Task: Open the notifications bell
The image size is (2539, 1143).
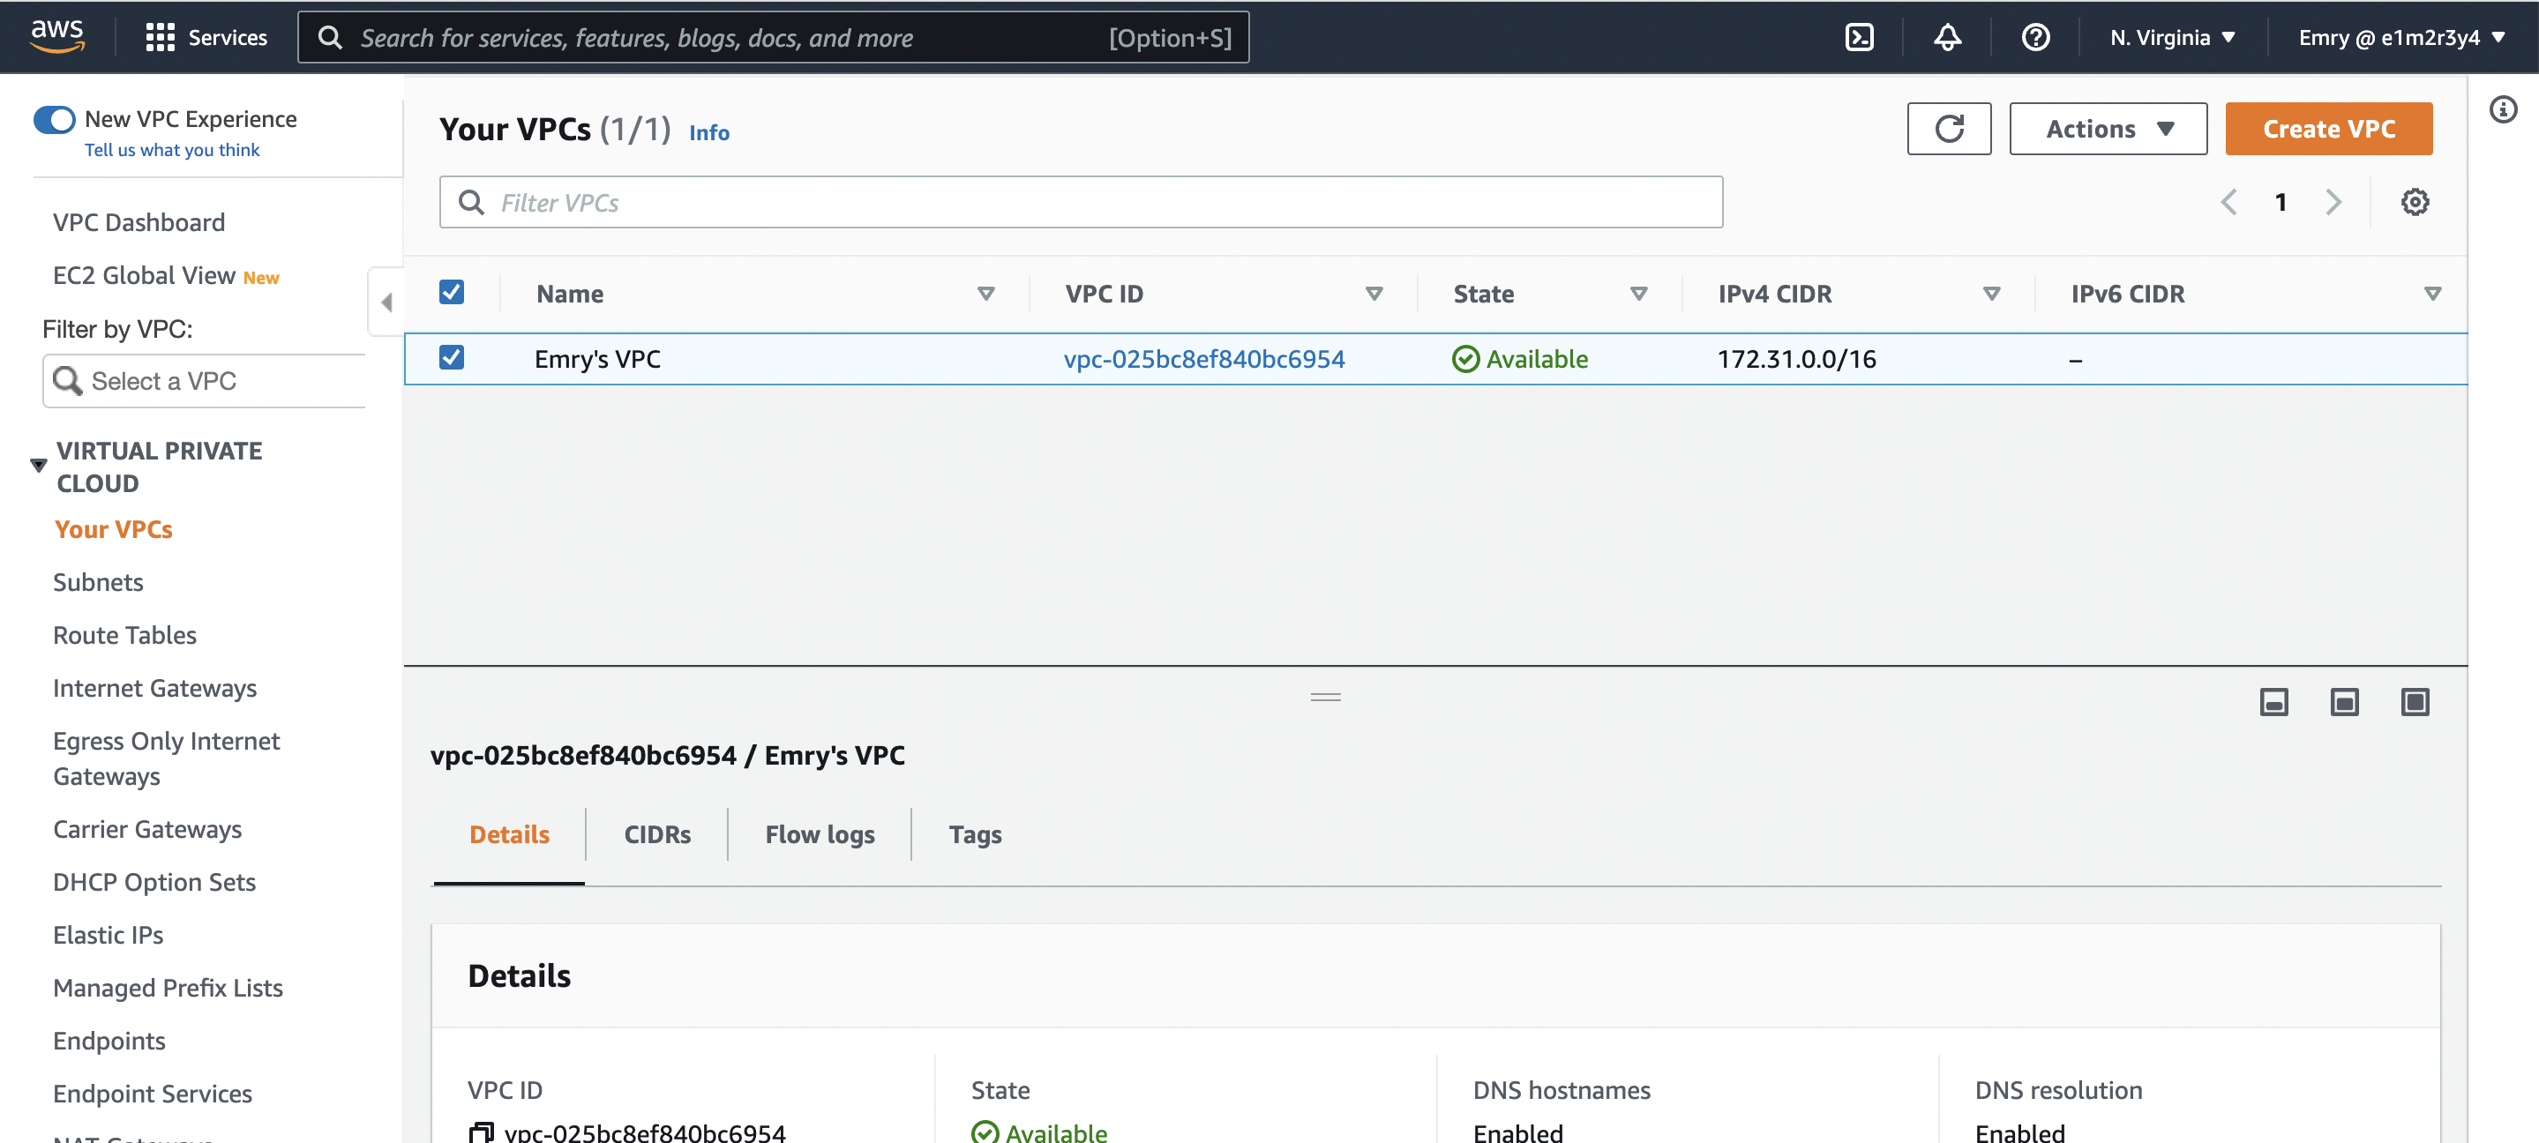Action: tap(1947, 37)
